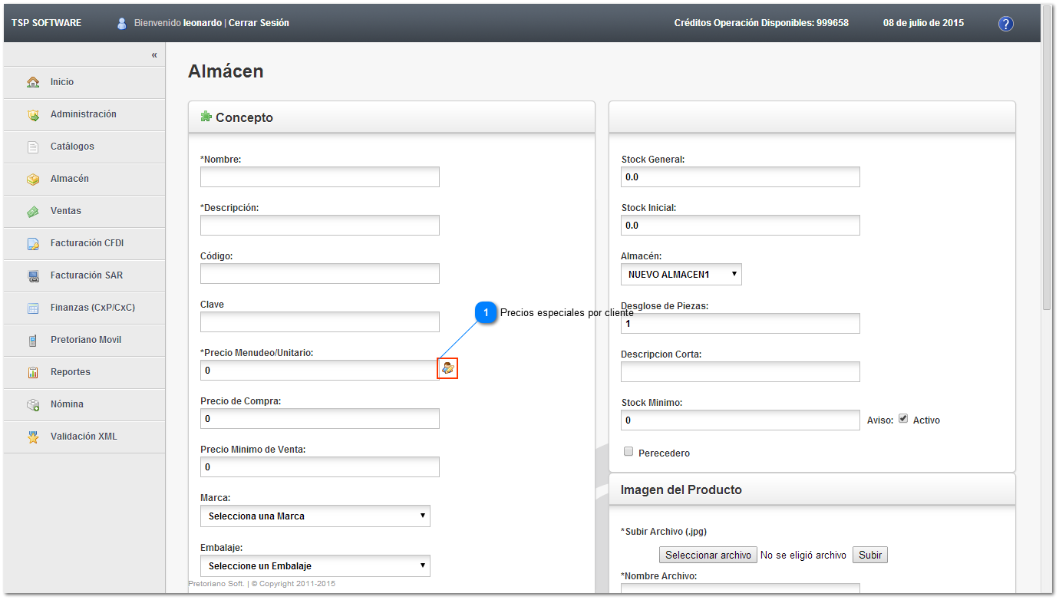Viewport: 1059px width, 600px height.
Task: Go to Ventas section
Action: (84, 211)
